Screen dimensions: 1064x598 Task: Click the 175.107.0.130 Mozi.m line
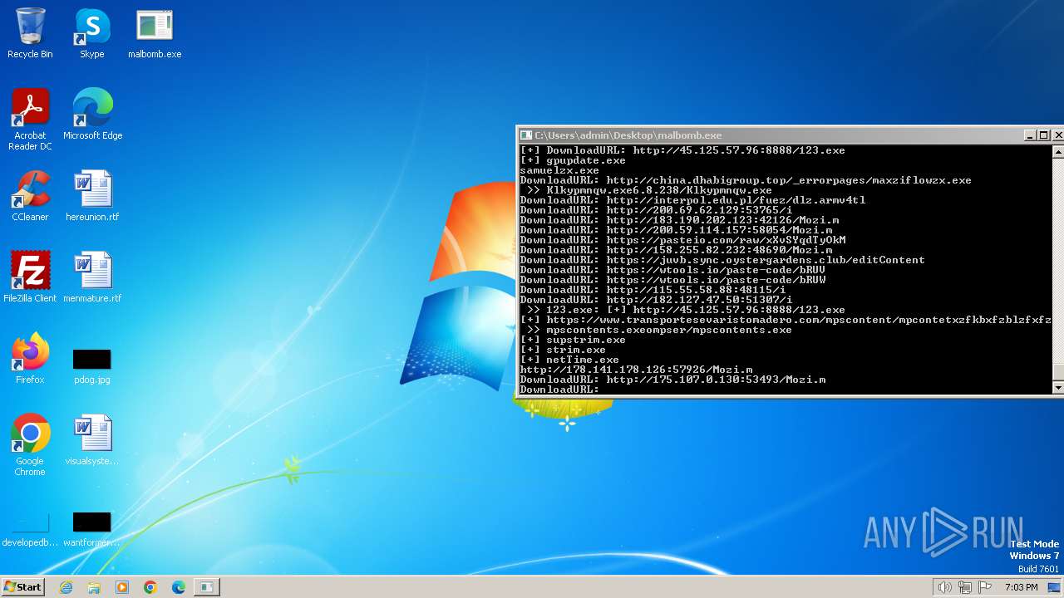(x=672, y=380)
